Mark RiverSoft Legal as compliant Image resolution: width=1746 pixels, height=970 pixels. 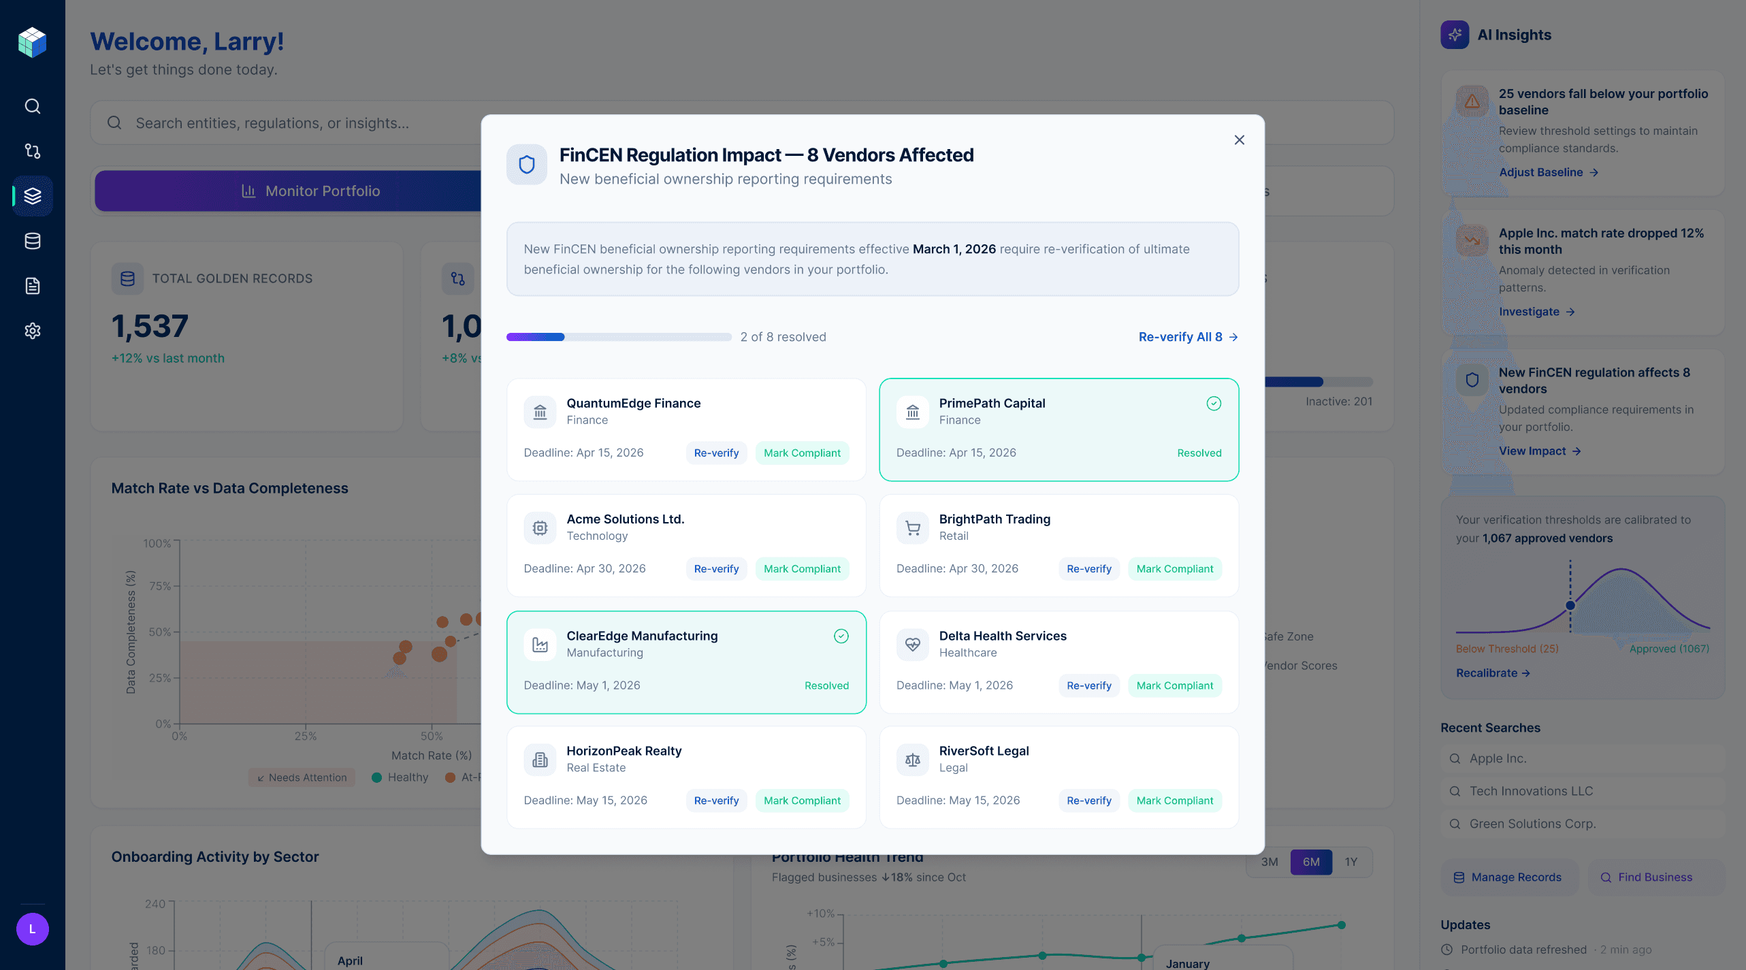1174,801
